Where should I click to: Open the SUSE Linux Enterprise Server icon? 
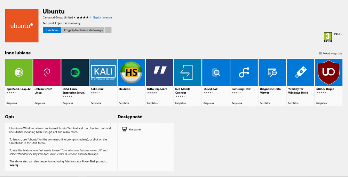click(x=75, y=72)
